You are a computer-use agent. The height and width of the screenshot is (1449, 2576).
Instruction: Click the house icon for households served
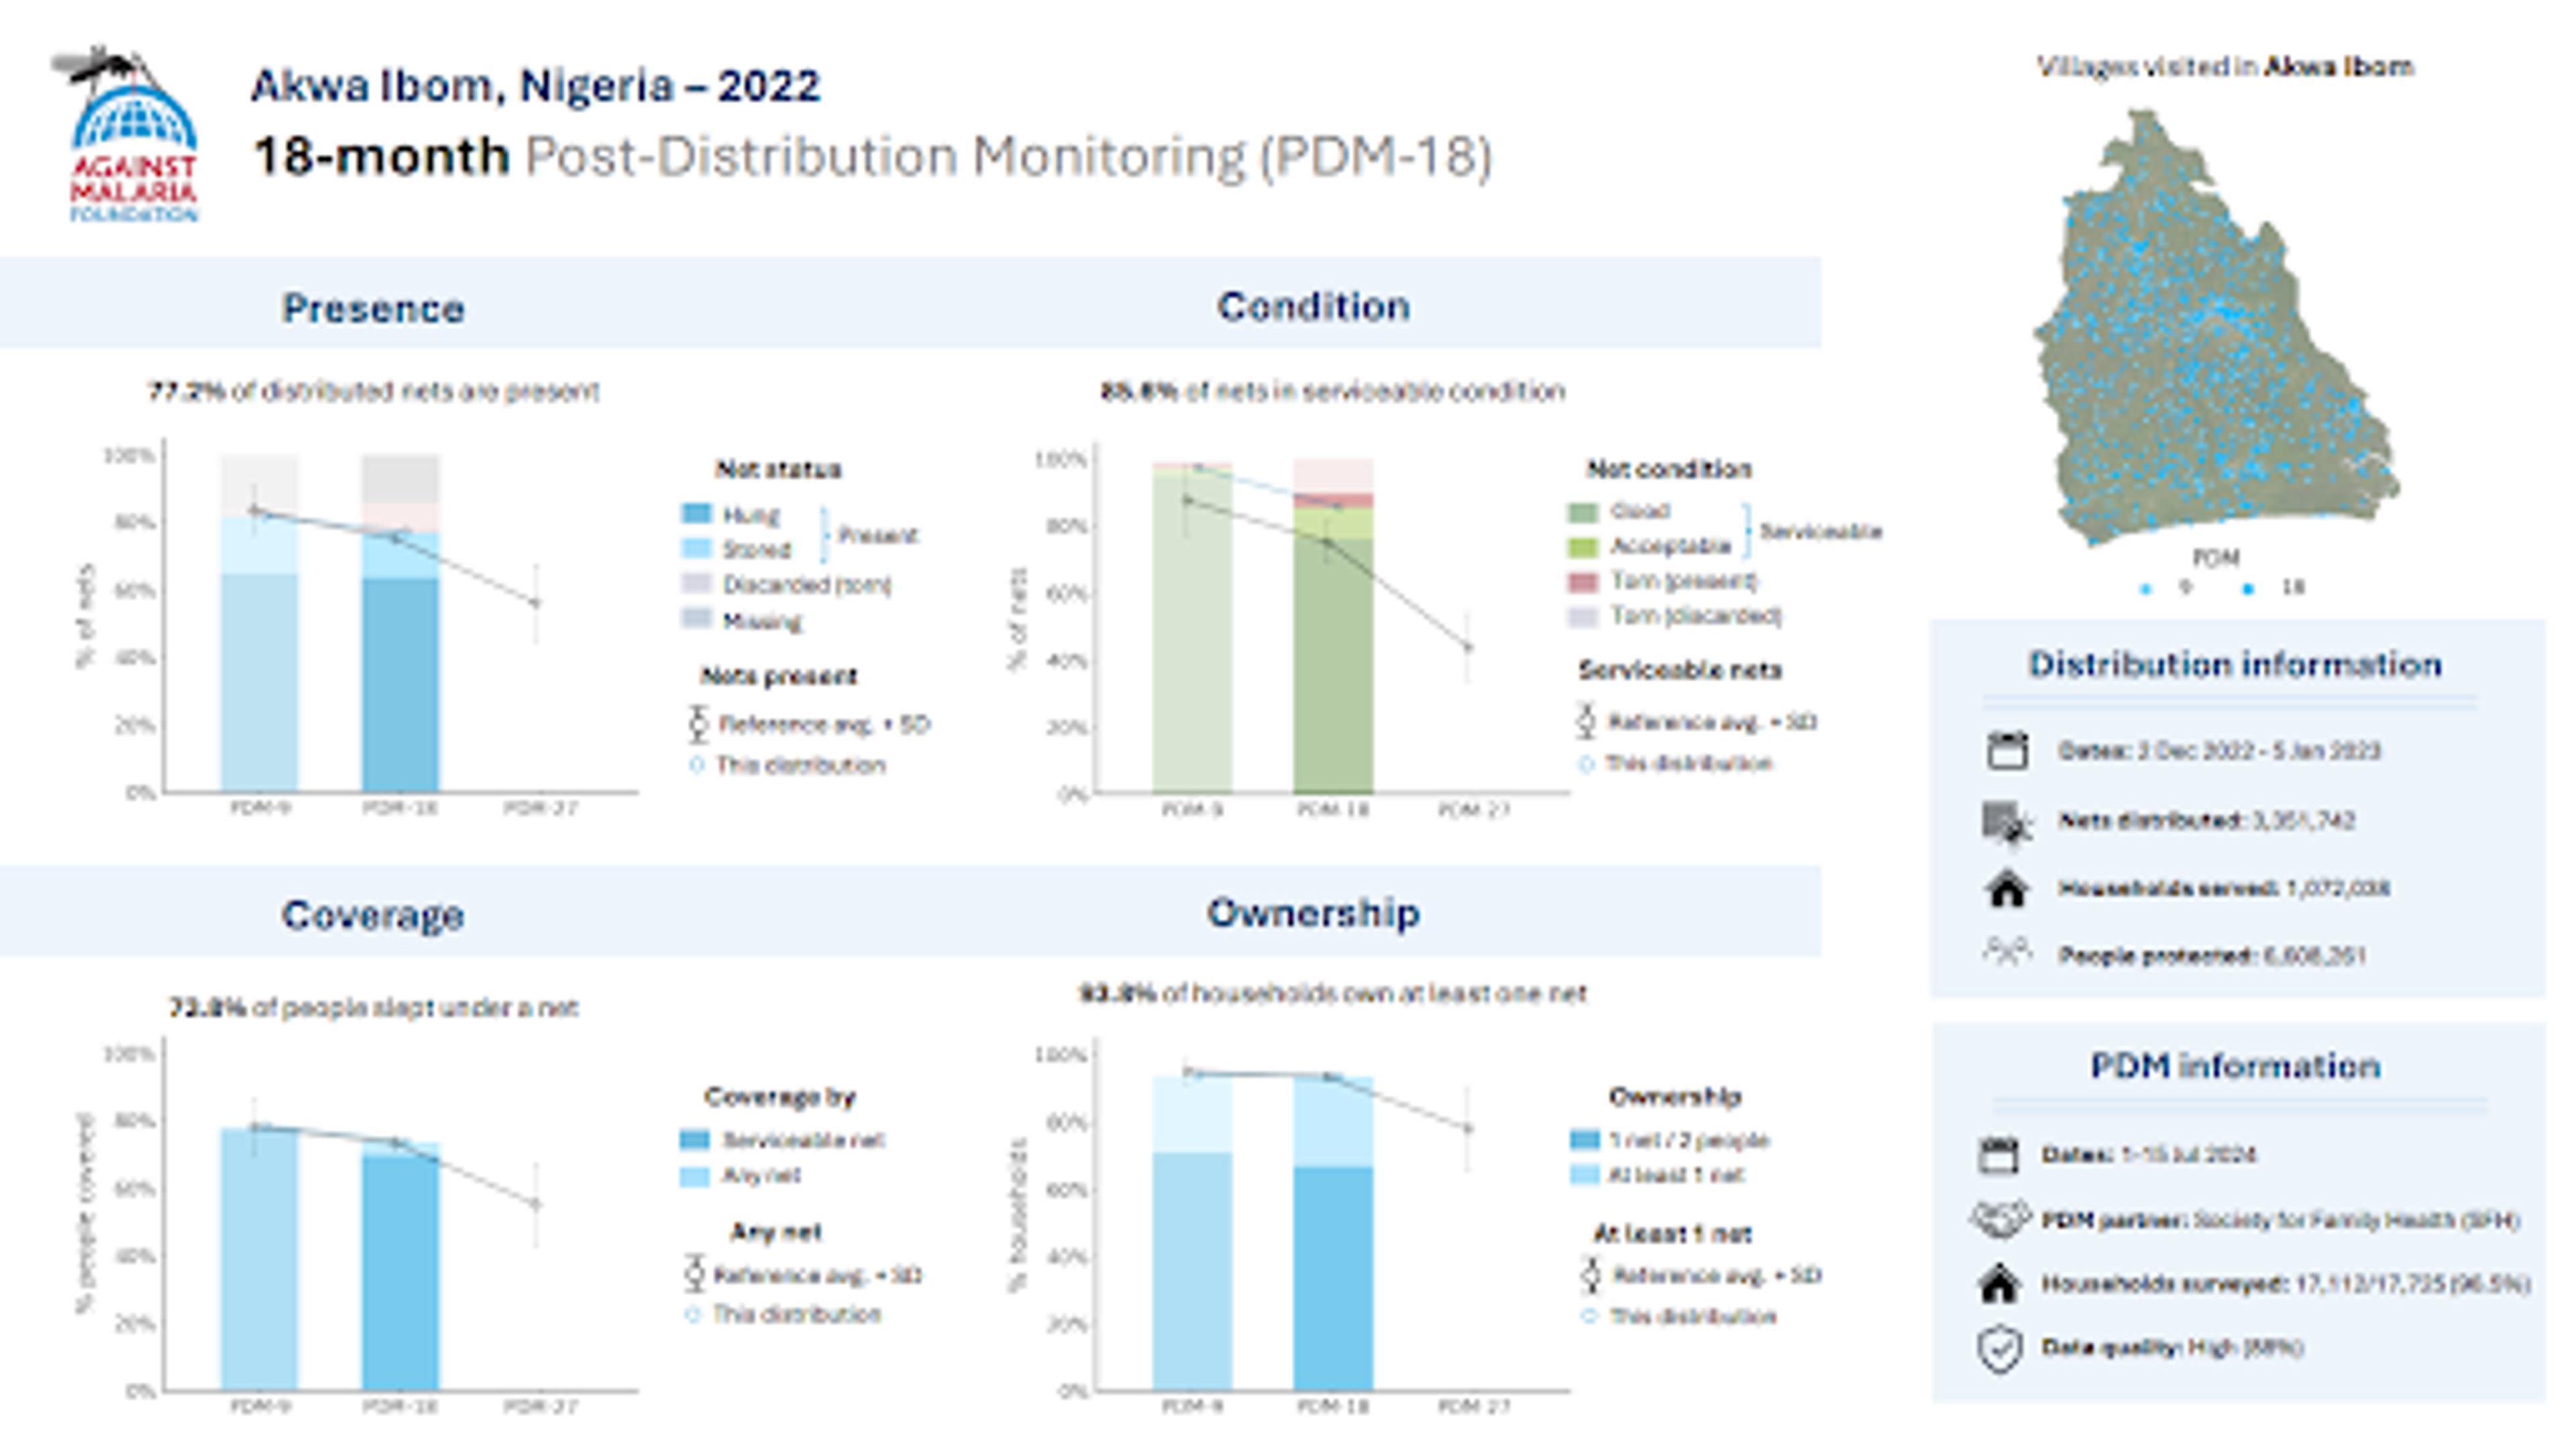tap(2006, 888)
